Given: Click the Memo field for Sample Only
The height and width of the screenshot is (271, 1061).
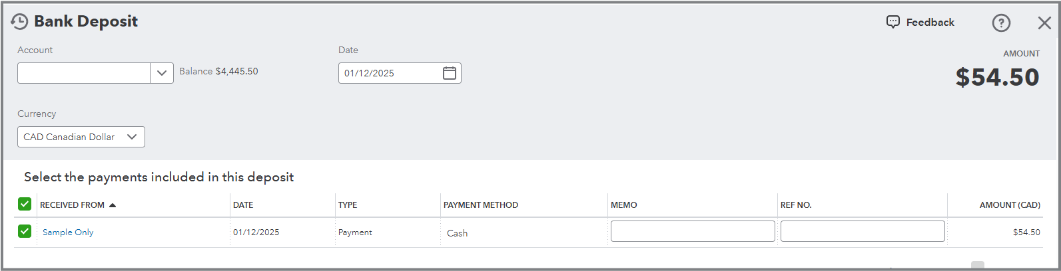Looking at the screenshot, I should 693,231.
